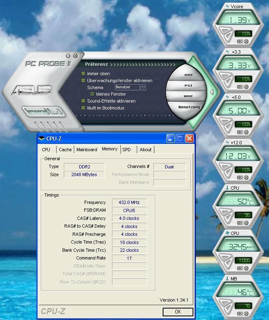Select the Memory tab in CPU-Z
269x320 pixels.
[110, 149]
